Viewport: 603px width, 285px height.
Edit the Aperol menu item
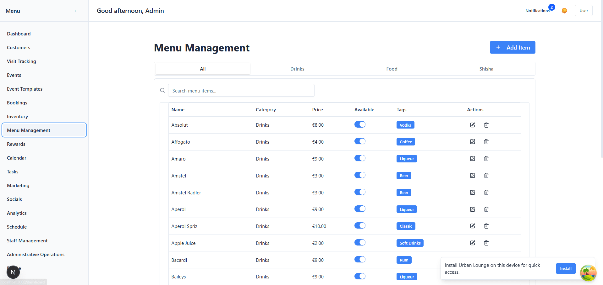point(472,209)
